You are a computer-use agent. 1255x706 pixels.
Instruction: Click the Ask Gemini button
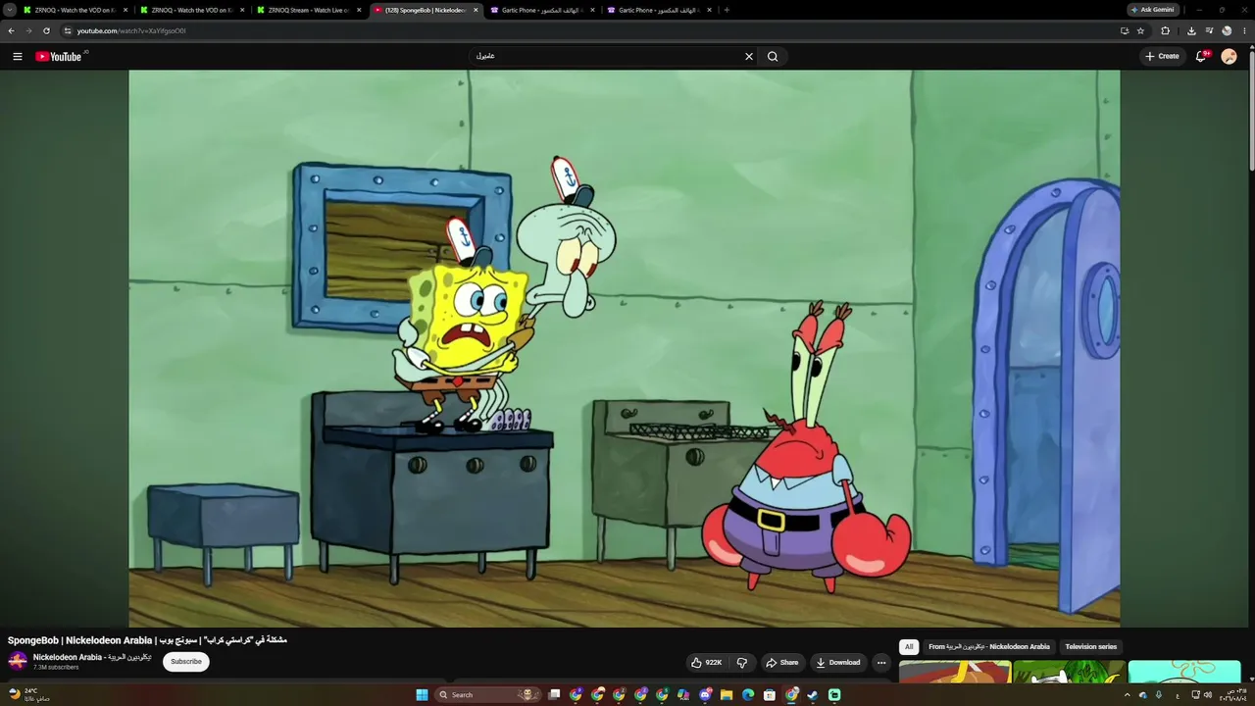point(1152,10)
